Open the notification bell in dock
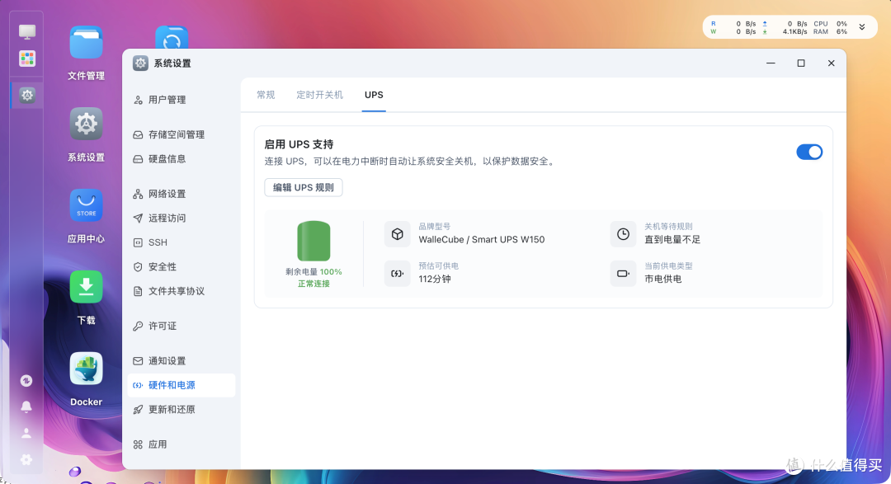Image resolution: width=891 pixels, height=484 pixels. click(26, 406)
